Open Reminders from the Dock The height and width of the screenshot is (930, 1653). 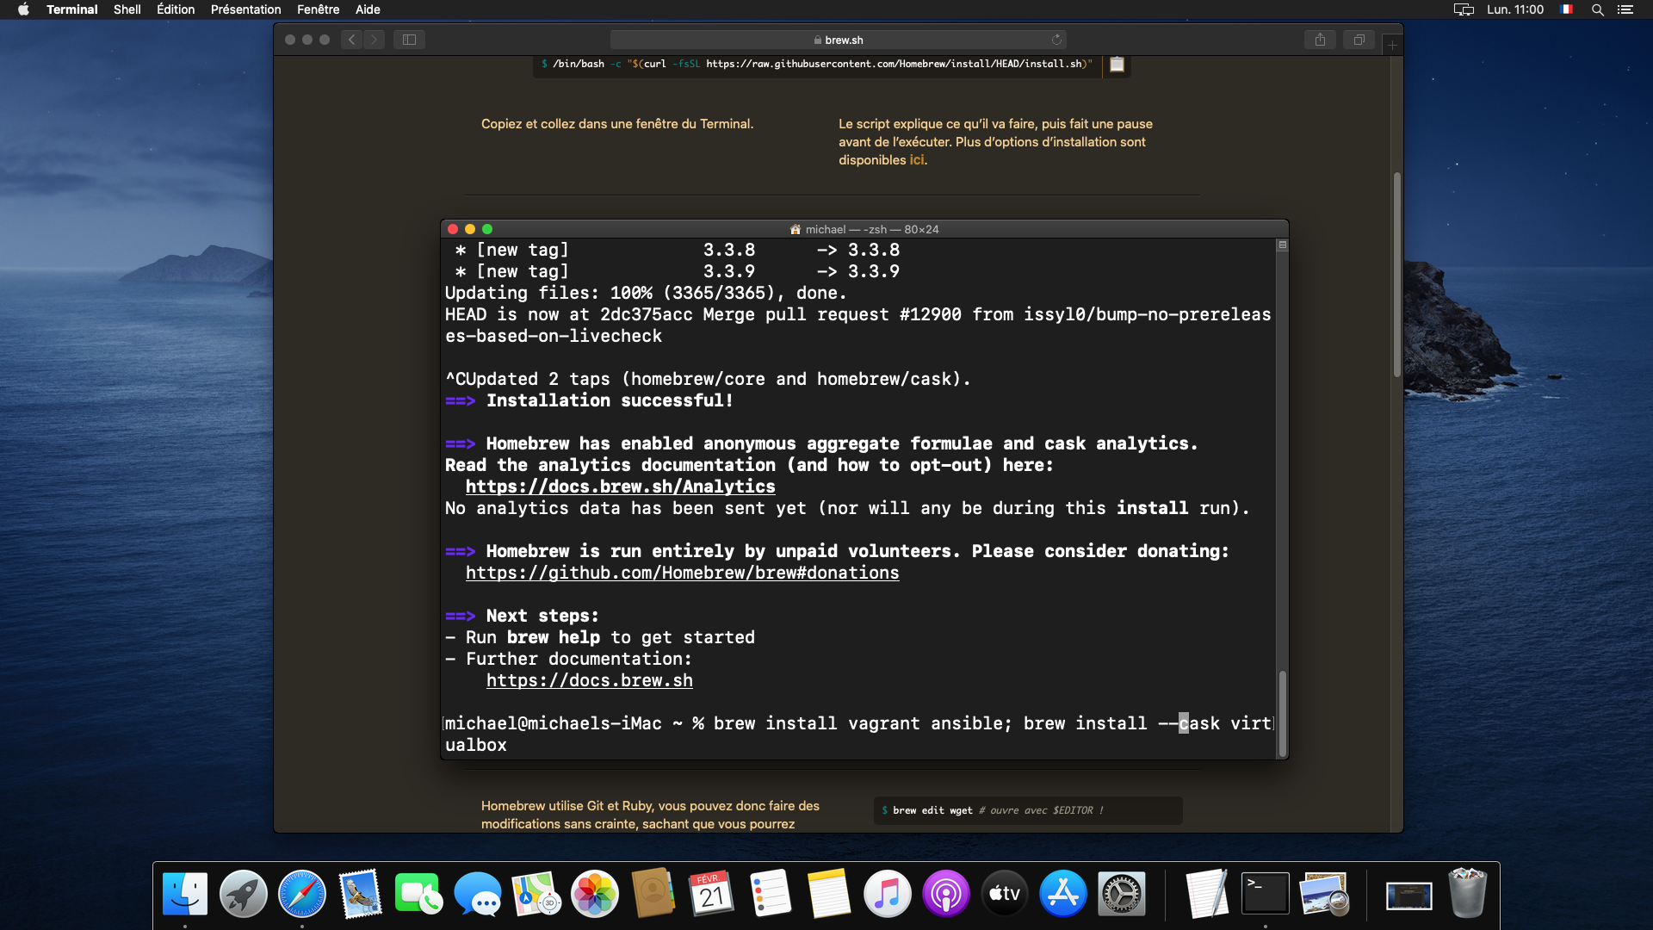click(771, 894)
